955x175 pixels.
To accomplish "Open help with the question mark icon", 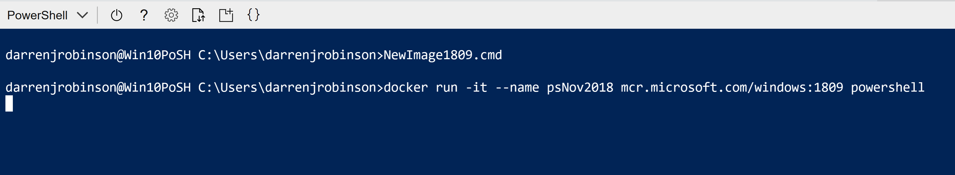I will (x=144, y=15).
